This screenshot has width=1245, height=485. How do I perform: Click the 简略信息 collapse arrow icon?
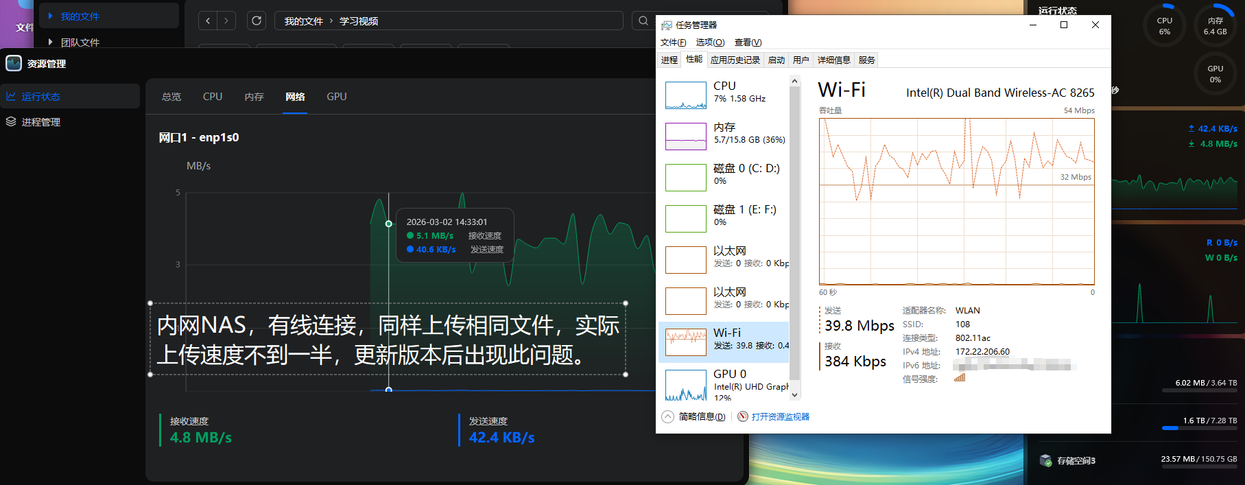667,416
